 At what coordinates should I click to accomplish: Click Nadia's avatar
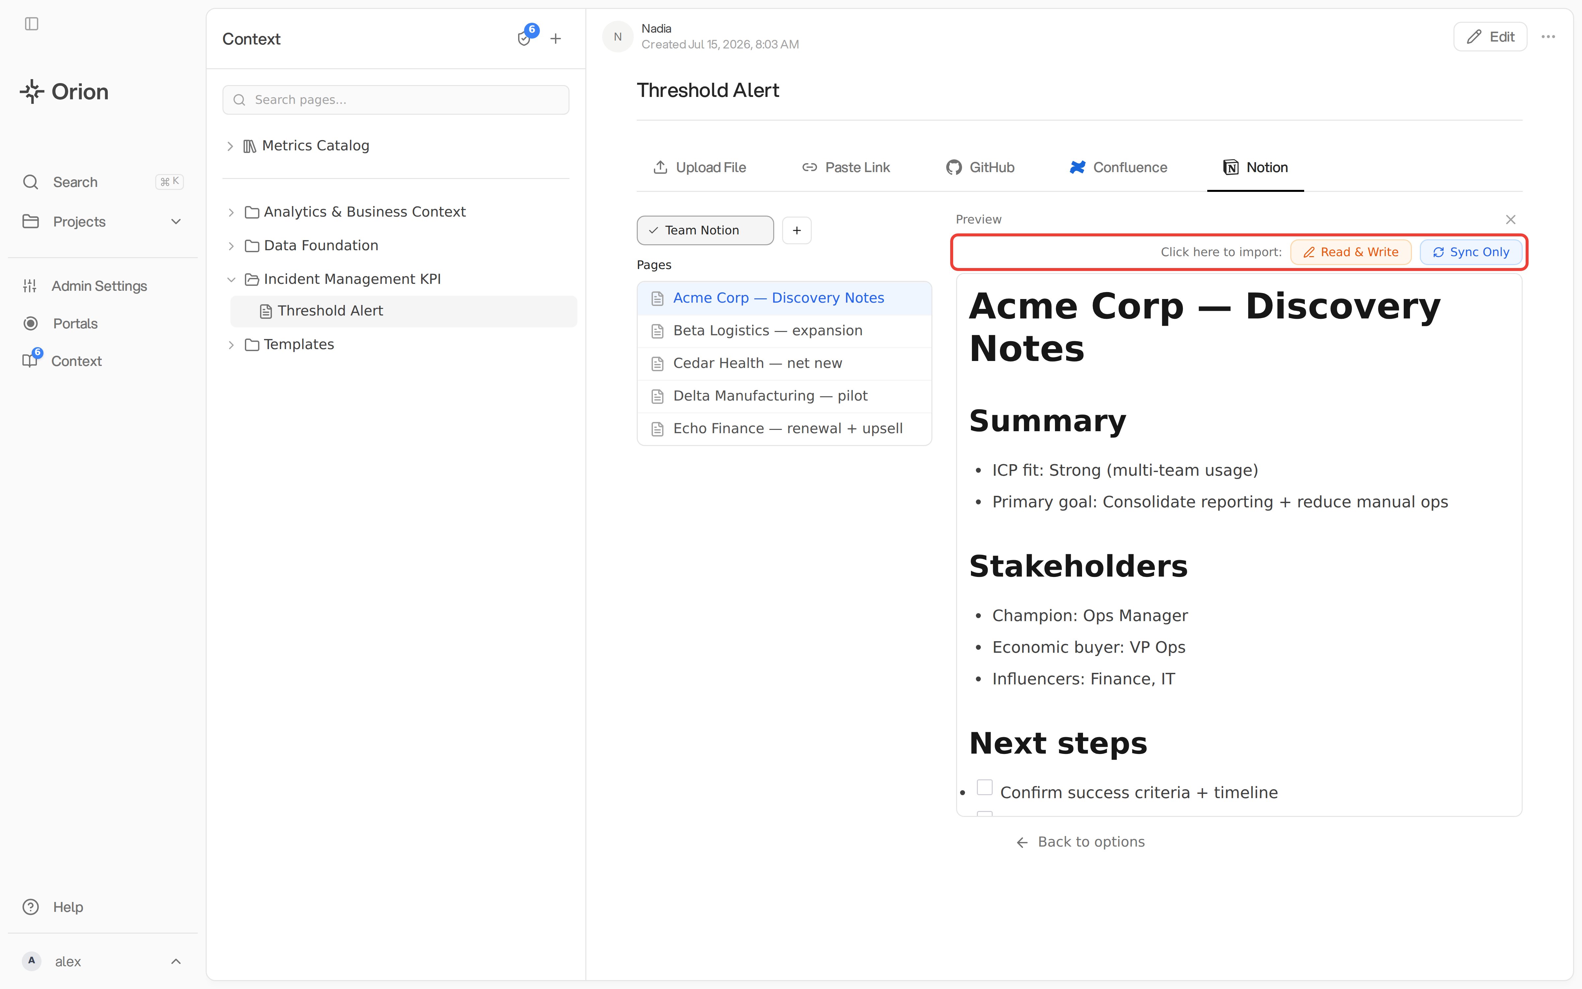click(x=618, y=37)
